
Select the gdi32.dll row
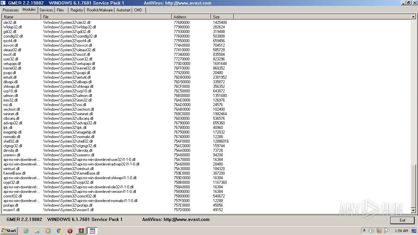click(x=206, y=32)
